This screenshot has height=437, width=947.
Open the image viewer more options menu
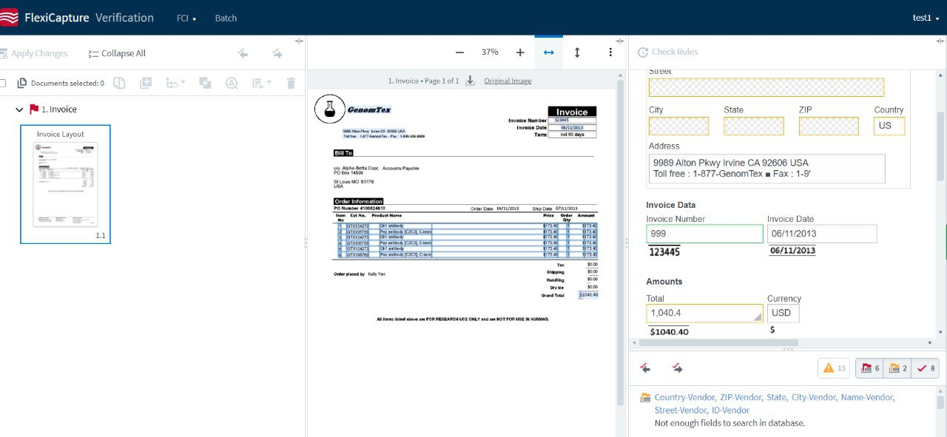610,52
